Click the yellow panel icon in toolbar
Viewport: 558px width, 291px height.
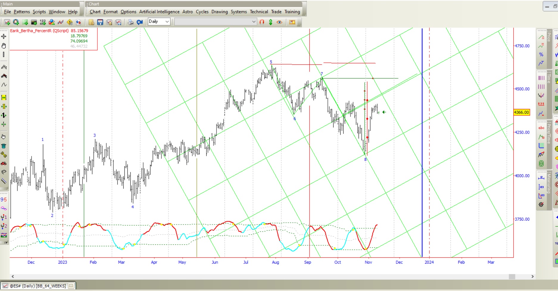tap(292, 22)
